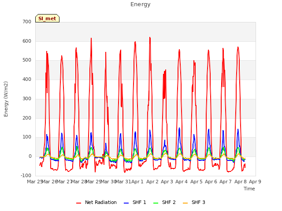Viewport: 282px width, 211px height.
Task: Toggle the Net Radiation legend entry
Action: click(96, 202)
